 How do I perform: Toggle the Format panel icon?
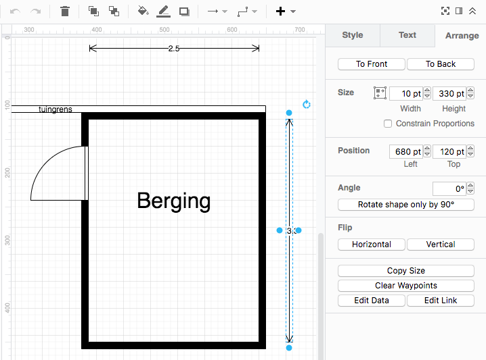pos(459,11)
